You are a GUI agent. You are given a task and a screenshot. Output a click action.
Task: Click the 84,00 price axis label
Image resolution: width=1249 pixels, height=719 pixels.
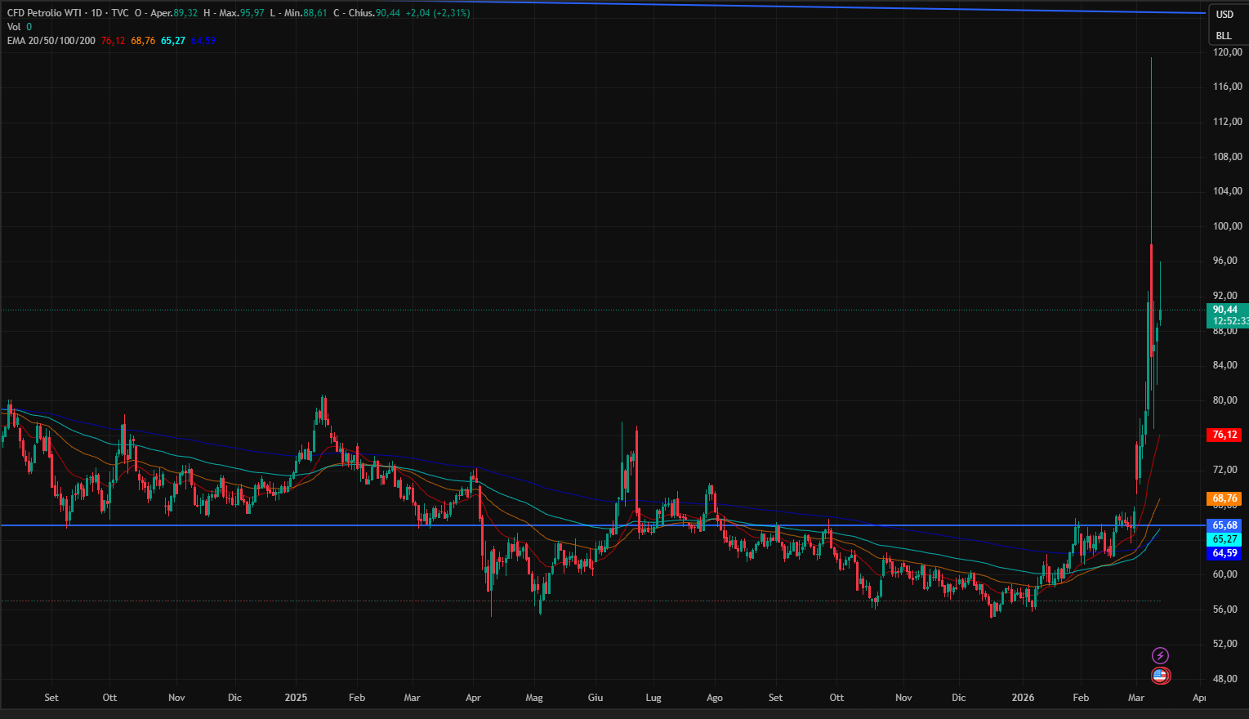pyautogui.click(x=1225, y=365)
